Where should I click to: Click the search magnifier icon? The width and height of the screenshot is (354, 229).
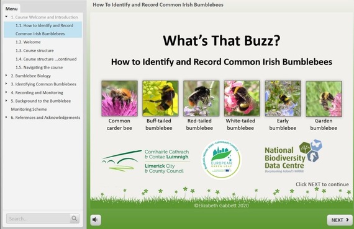(75, 218)
